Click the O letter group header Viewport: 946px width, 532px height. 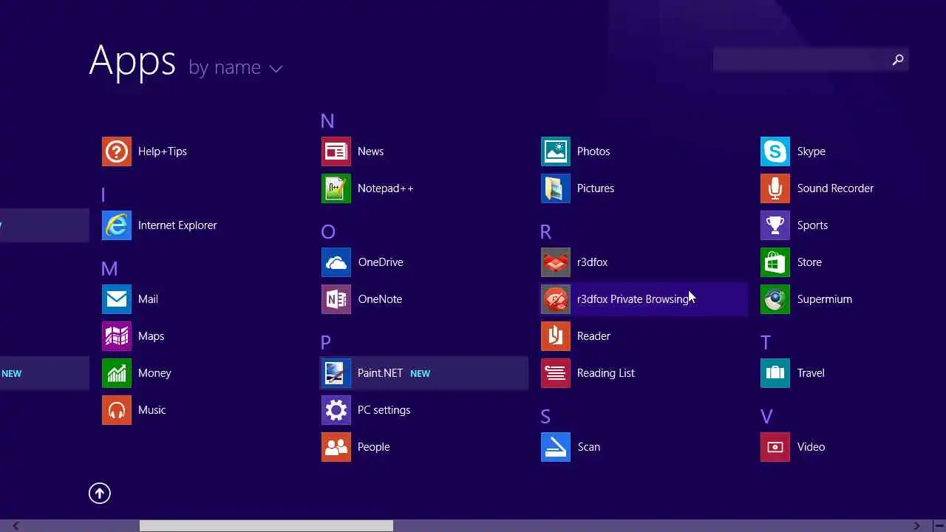click(x=328, y=232)
